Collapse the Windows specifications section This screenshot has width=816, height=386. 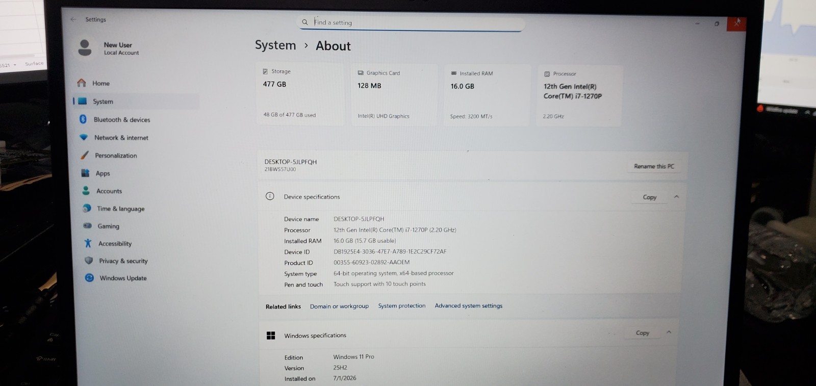[669, 332]
